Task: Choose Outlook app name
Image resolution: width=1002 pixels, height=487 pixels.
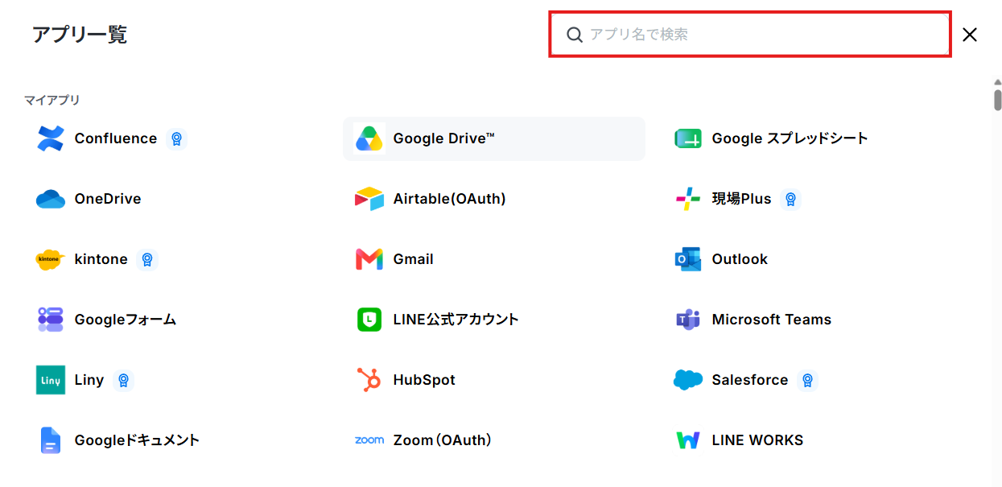Action: tap(740, 259)
